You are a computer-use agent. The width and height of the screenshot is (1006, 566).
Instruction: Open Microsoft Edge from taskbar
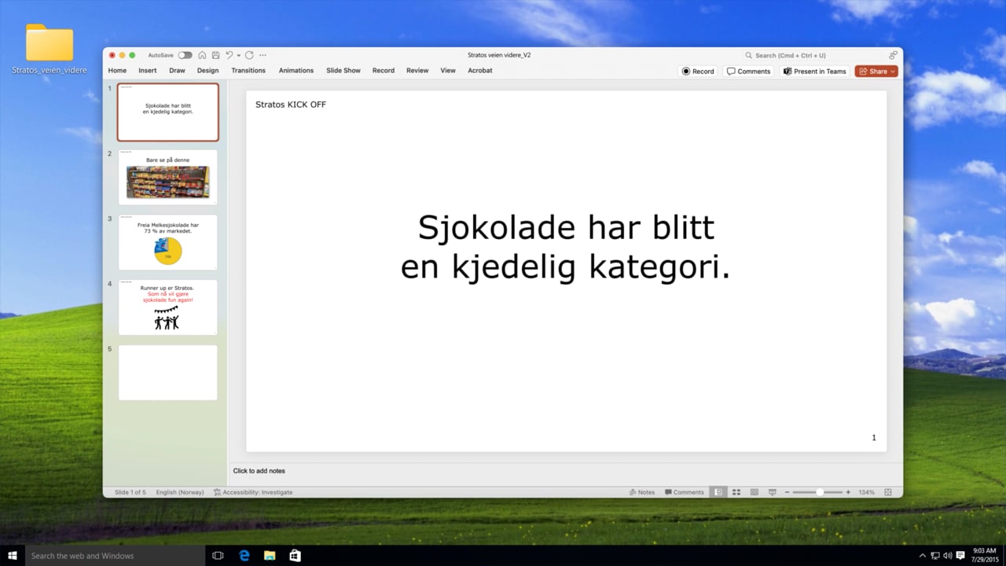click(244, 556)
